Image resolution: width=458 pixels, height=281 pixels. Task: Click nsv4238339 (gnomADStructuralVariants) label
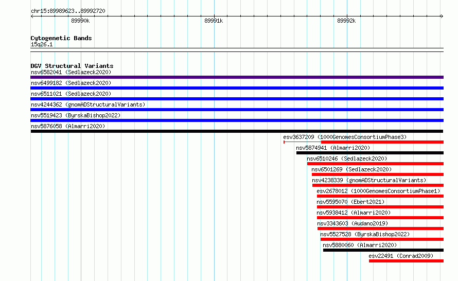(x=369, y=180)
